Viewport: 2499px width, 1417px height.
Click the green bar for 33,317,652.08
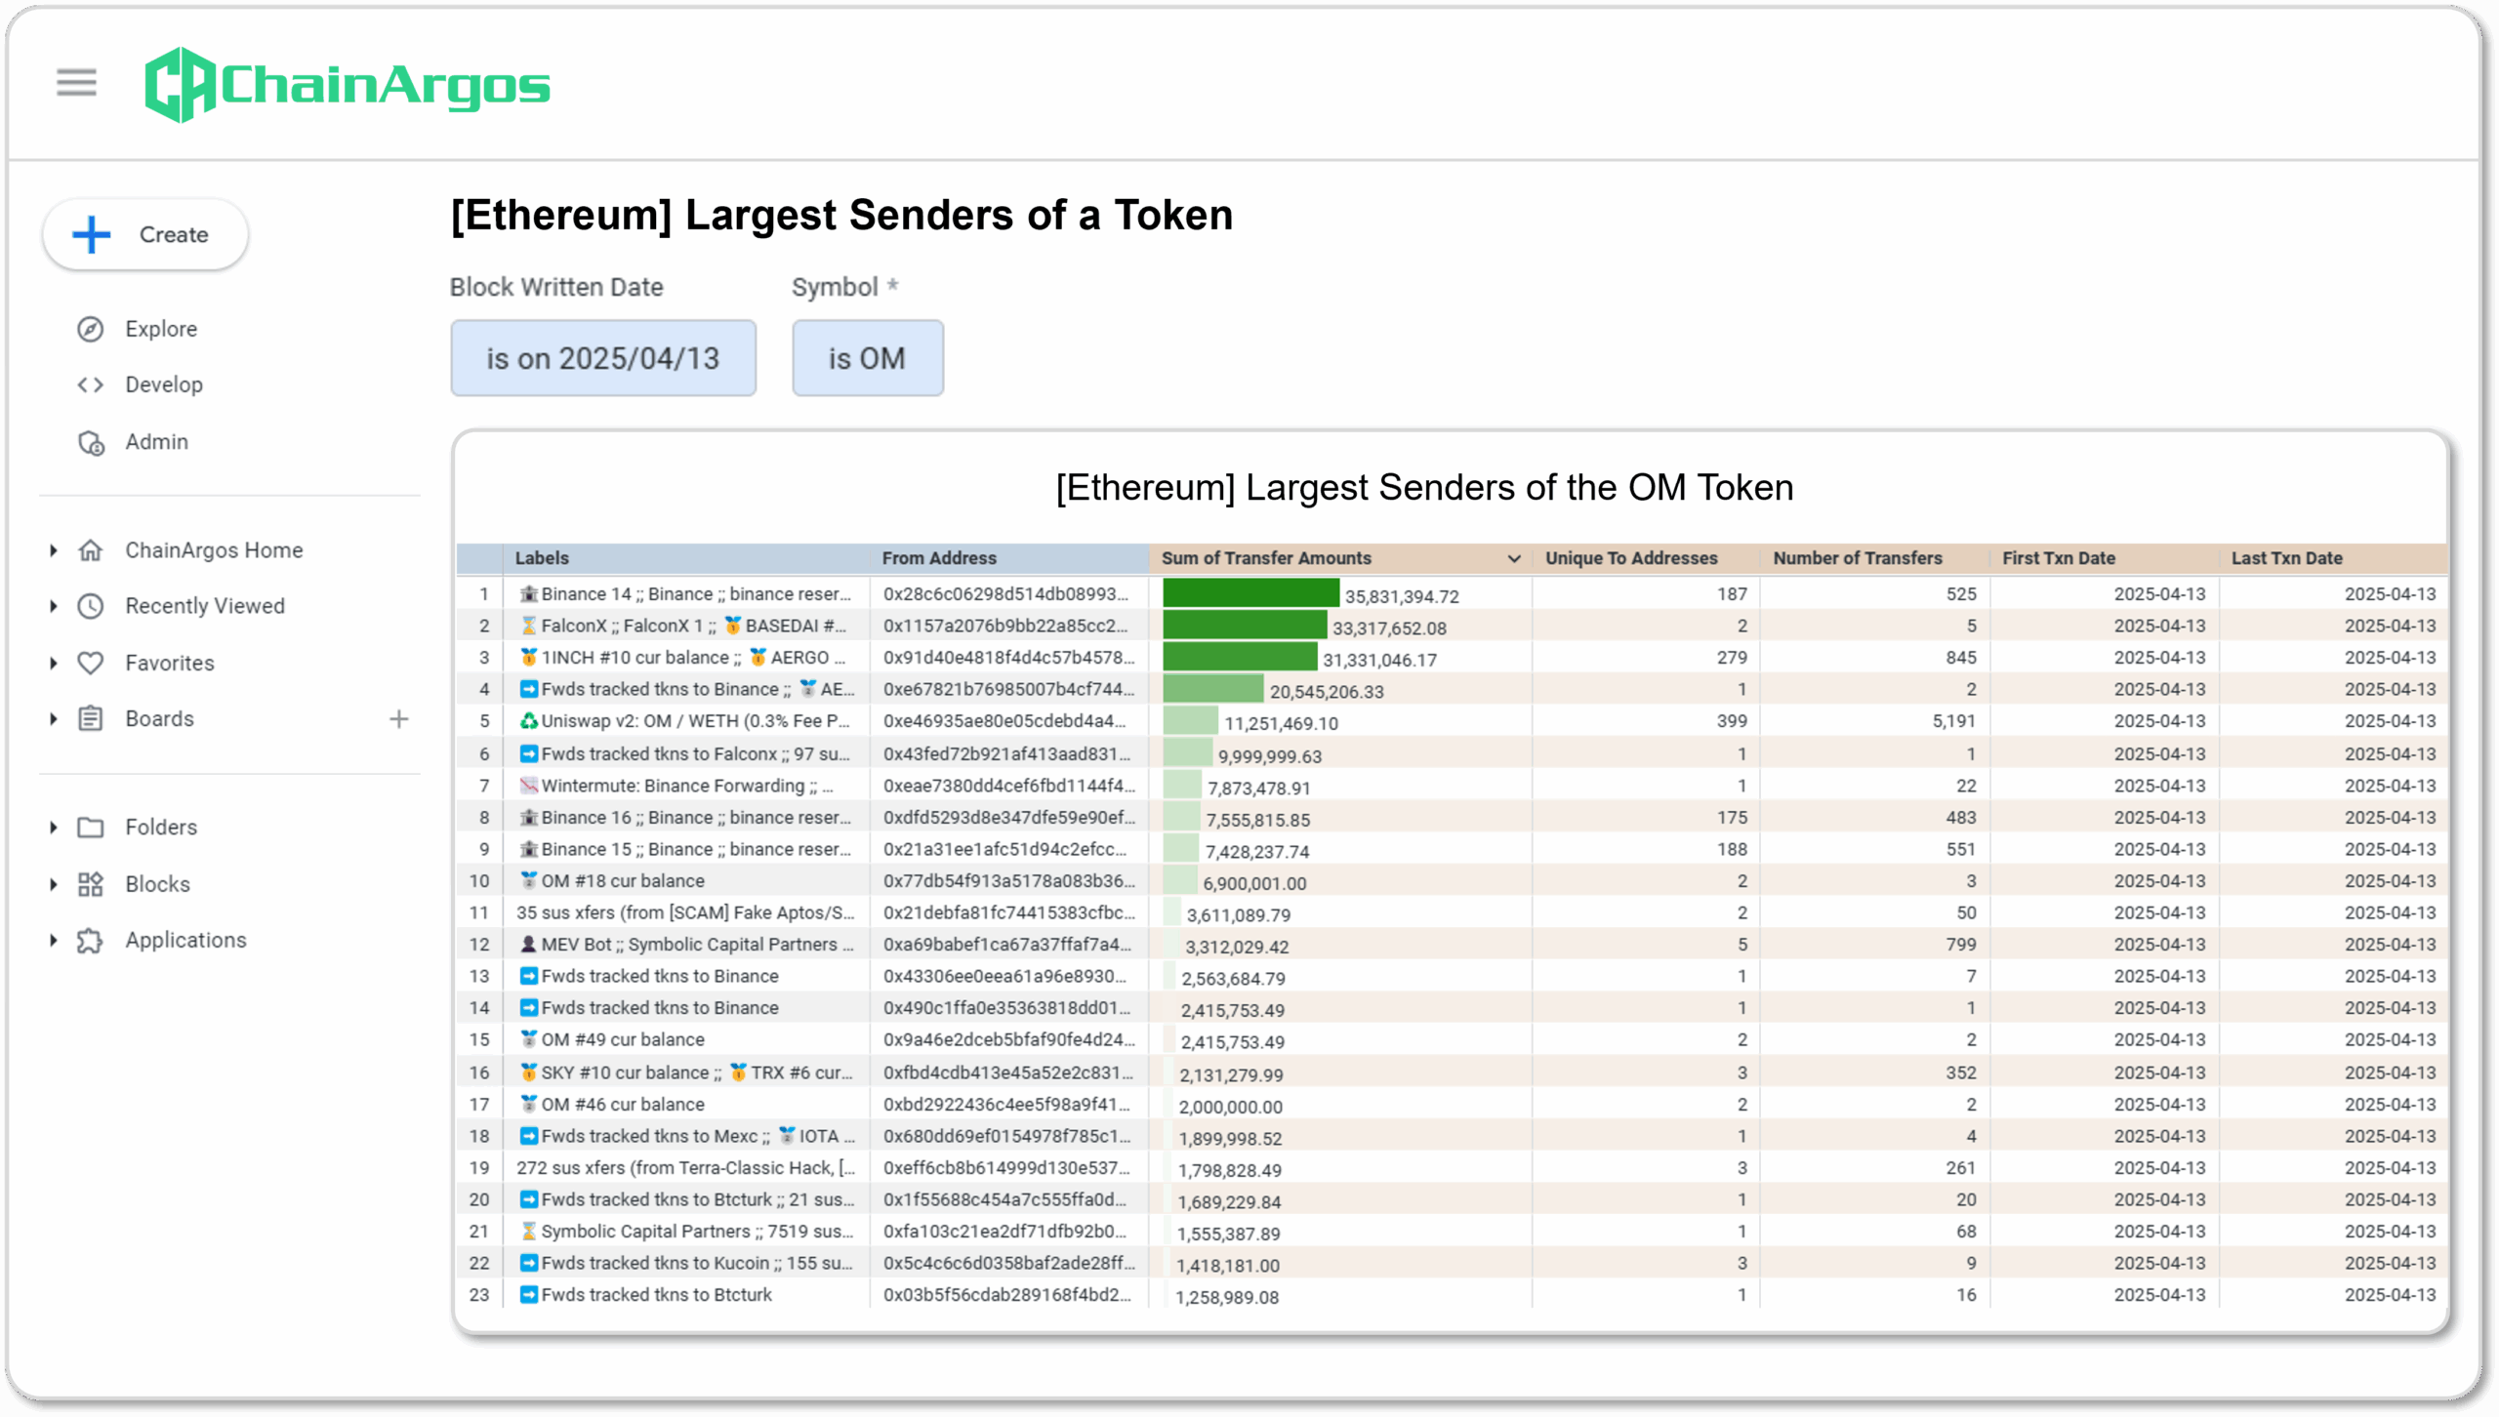1245,626
